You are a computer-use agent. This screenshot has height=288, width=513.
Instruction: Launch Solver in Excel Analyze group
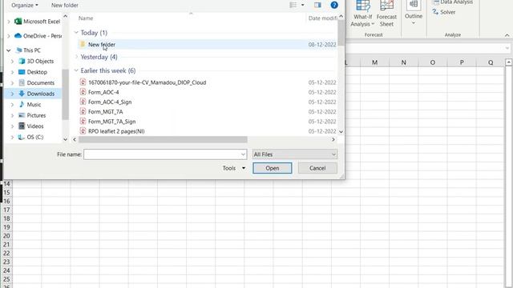[x=444, y=12]
